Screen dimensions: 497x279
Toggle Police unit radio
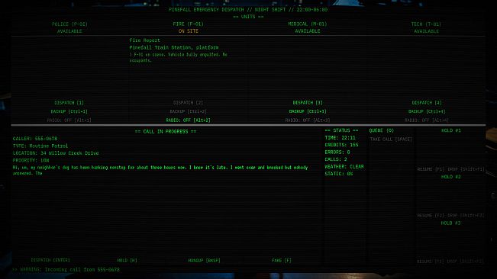pyautogui.click(x=69, y=120)
